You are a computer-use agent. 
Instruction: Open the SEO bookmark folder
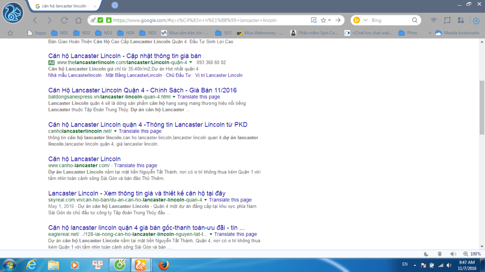[224, 33]
